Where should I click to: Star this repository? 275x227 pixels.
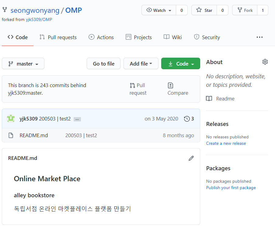pos(204,10)
